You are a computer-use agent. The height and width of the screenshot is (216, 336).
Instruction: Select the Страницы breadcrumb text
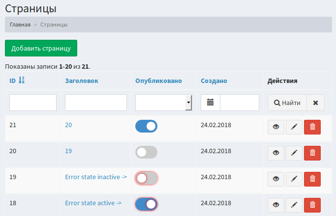tap(54, 25)
